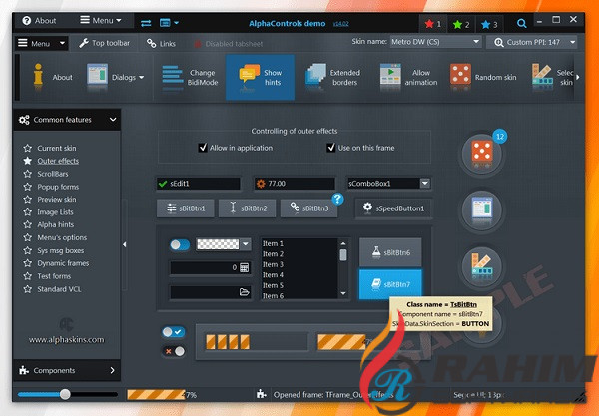Click the sBitBtn7 button

[390, 284]
